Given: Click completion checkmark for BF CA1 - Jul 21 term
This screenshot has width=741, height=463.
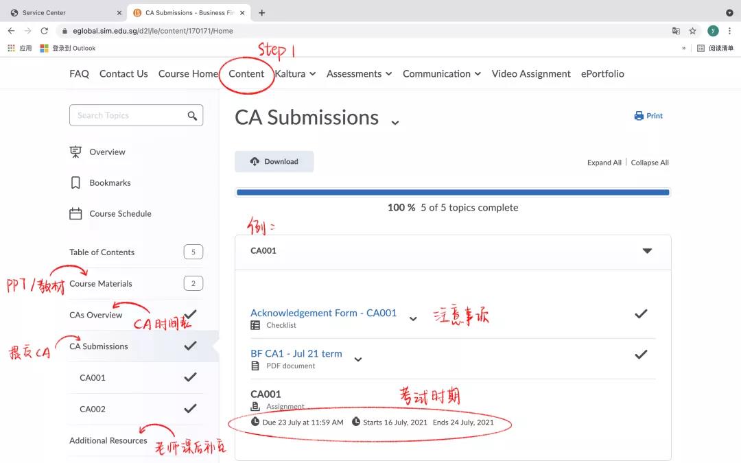Looking at the screenshot, I should [641, 355].
